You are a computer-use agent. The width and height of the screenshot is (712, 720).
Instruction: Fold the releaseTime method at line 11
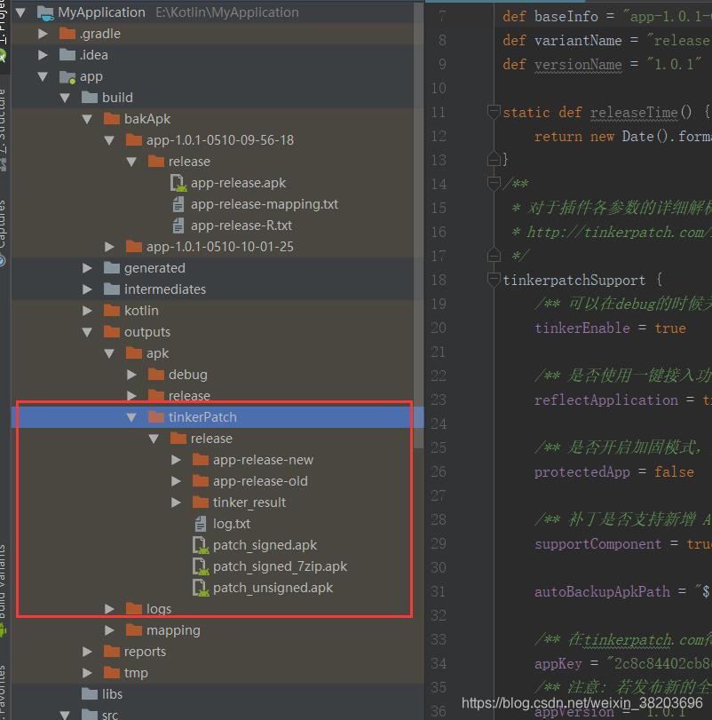[494, 112]
